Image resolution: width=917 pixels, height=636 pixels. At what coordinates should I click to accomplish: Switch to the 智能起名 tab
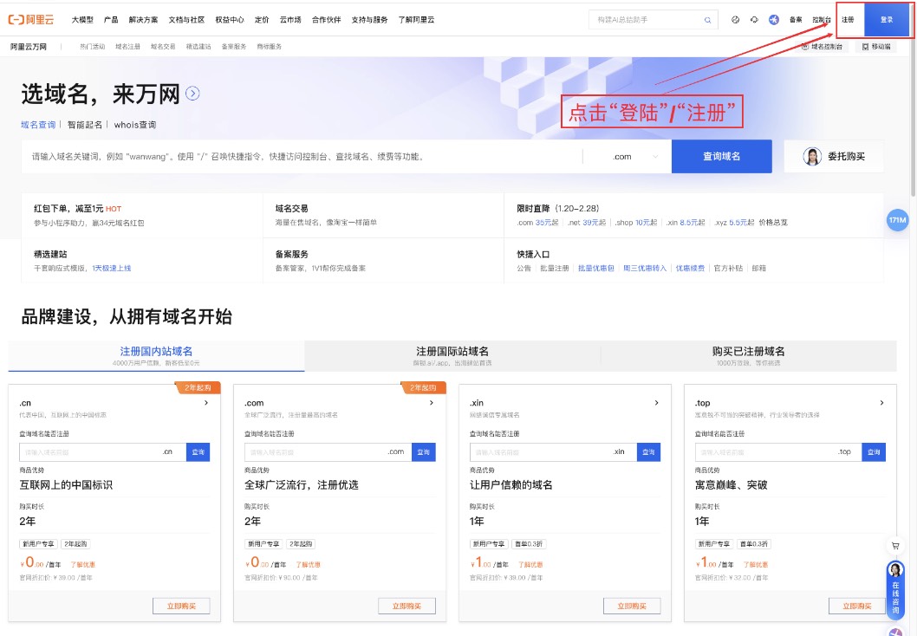tap(85, 125)
